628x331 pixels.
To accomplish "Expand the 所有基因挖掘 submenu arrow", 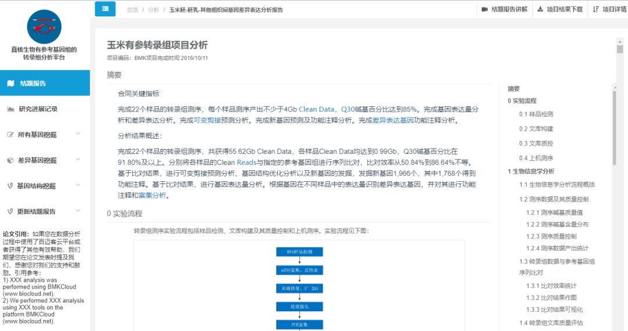I will (x=78, y=134).
